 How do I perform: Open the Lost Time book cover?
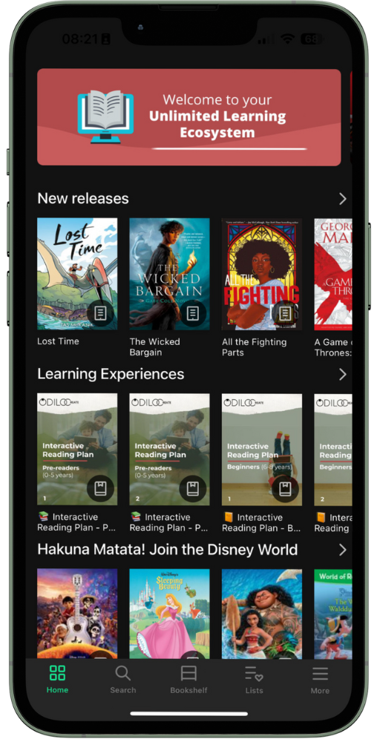click(x=77, y=274)
